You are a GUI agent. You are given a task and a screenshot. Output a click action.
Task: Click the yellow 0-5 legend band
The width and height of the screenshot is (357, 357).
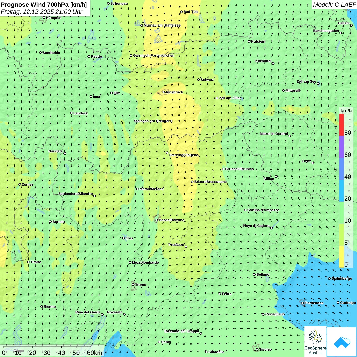[341, 257]
